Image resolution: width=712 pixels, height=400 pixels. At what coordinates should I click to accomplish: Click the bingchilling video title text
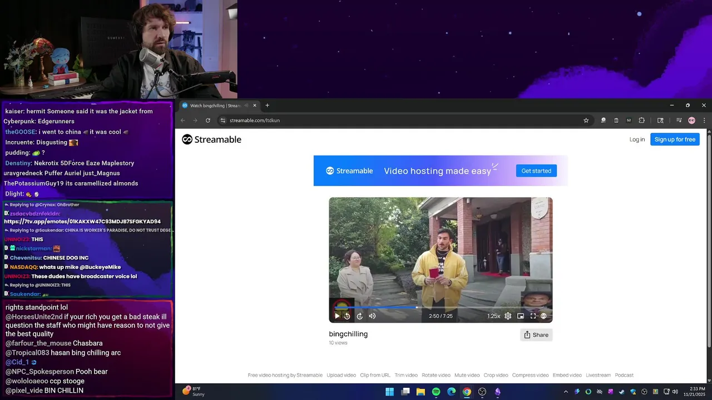(x=348, y=334)
